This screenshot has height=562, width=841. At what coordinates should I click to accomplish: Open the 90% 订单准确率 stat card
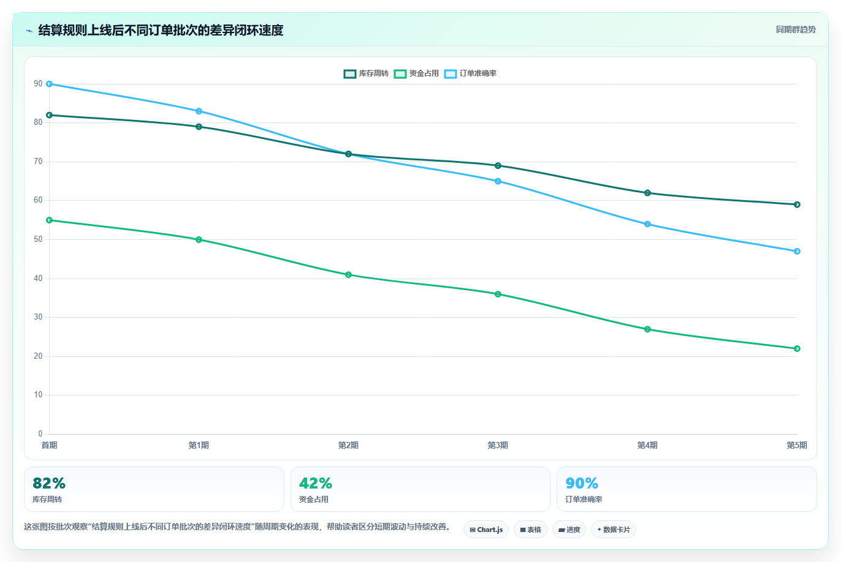pyautogui.click(x=687, y=489)
